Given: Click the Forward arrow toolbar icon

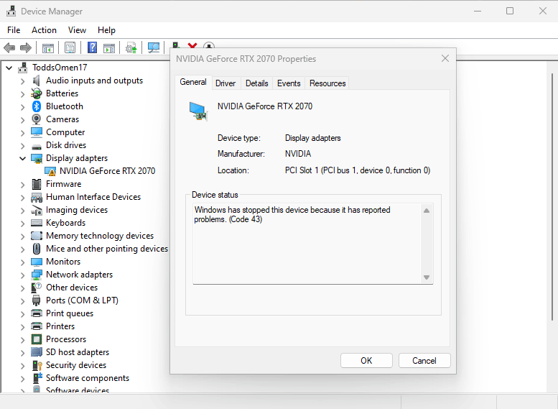Looking at the screenshot, I should tap(26, 47).
